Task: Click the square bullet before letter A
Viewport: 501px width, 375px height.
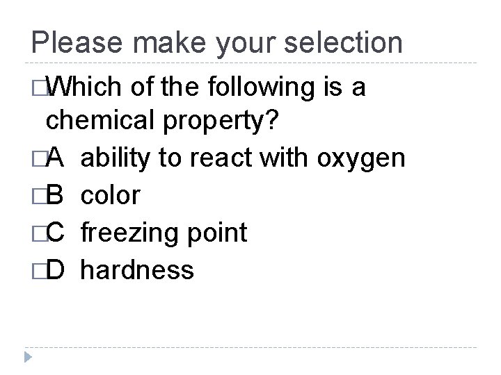Action: tap(37, 160)
